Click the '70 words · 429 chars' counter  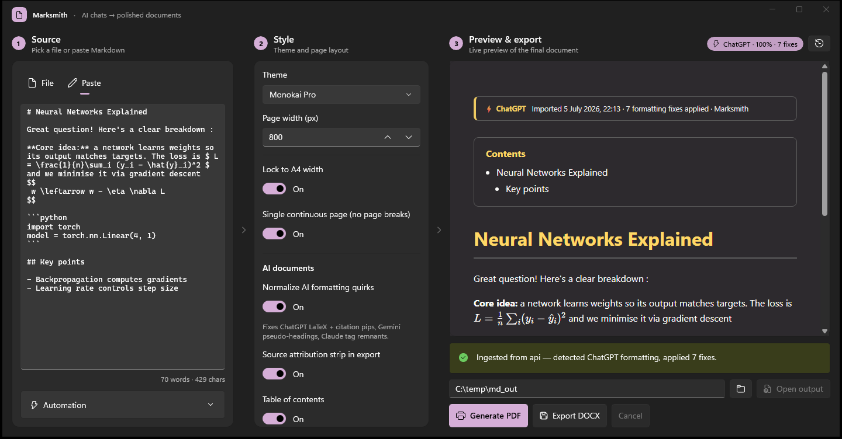click(x=193, y=379)
